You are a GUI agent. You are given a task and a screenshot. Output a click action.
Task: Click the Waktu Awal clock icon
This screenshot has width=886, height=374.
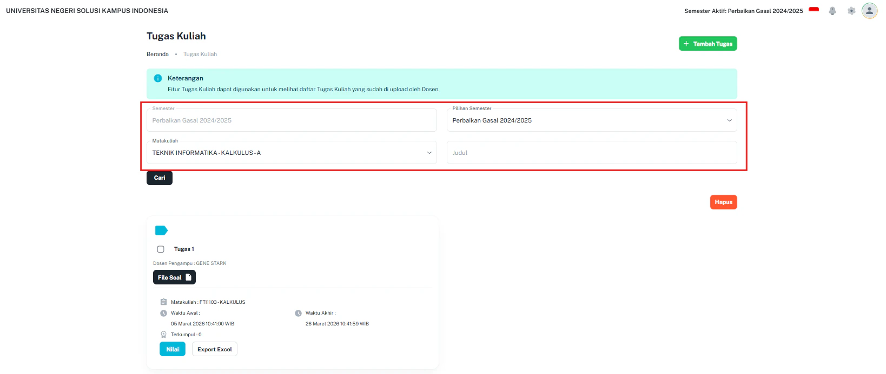click(x=163, y=313)
